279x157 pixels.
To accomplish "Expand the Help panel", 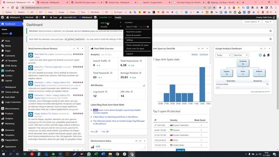I will (268, 22).
